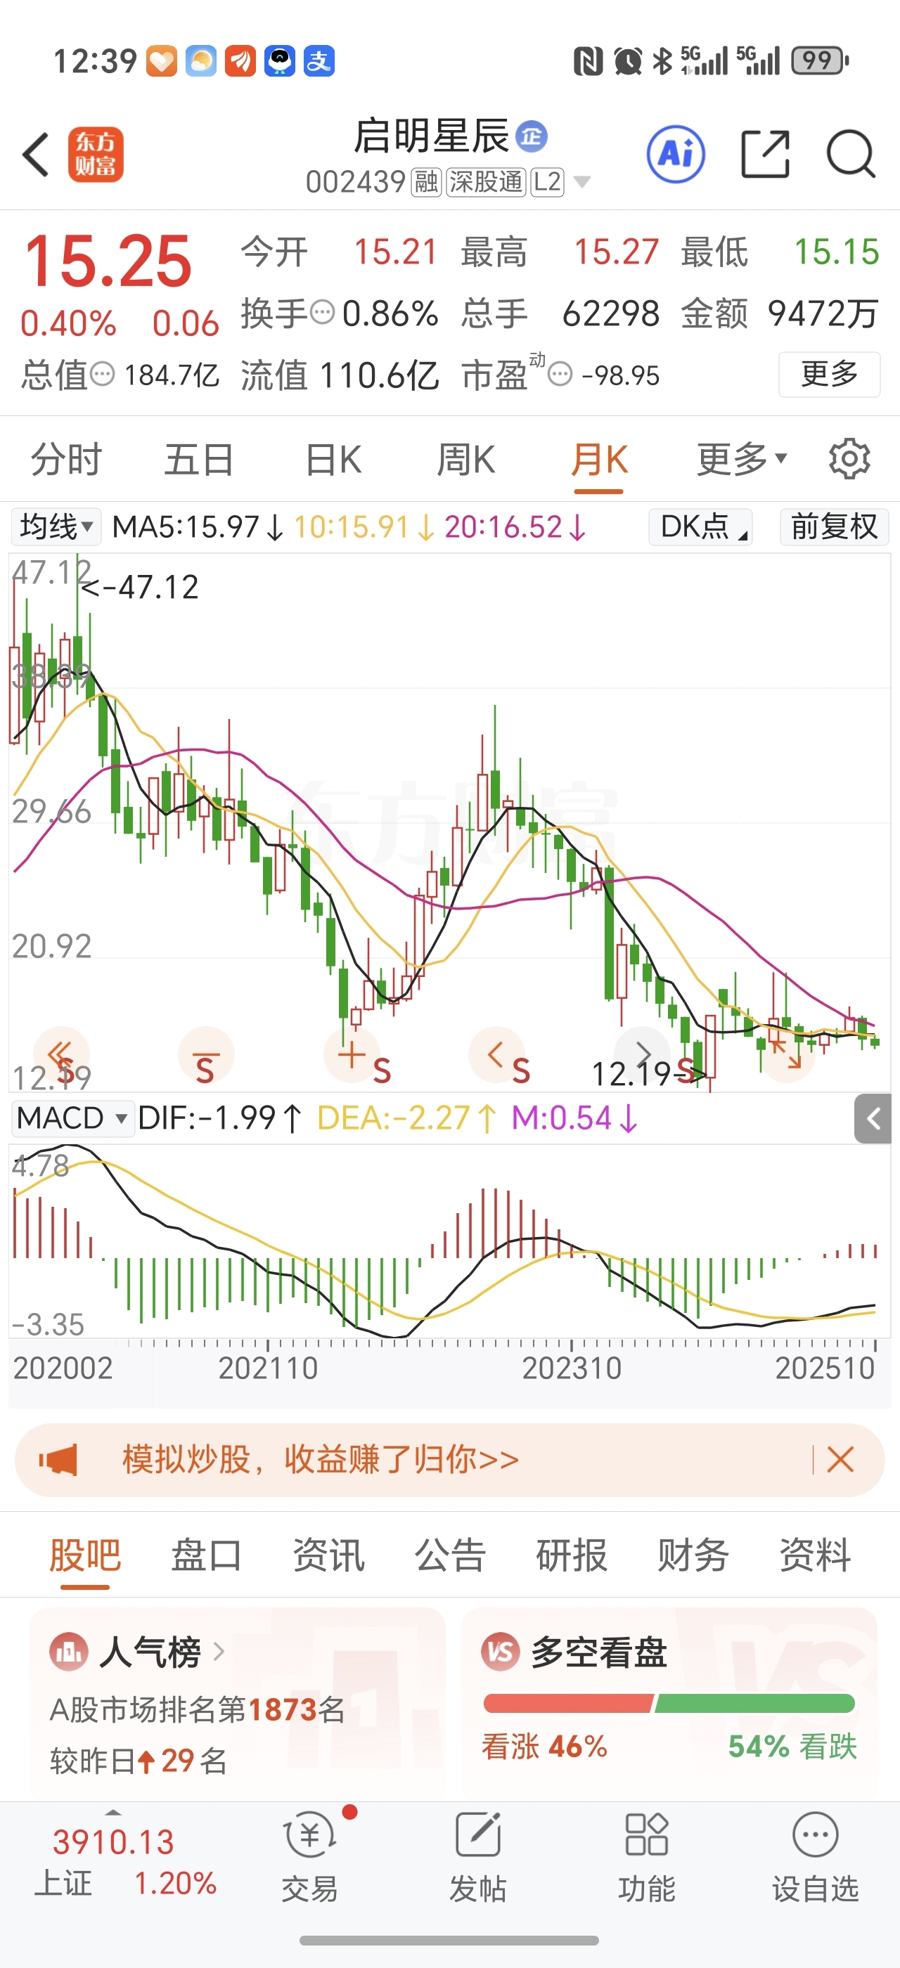Open the 资讯 tab
Screen dimensions: 900x1968
click(x=328, y=1555)
